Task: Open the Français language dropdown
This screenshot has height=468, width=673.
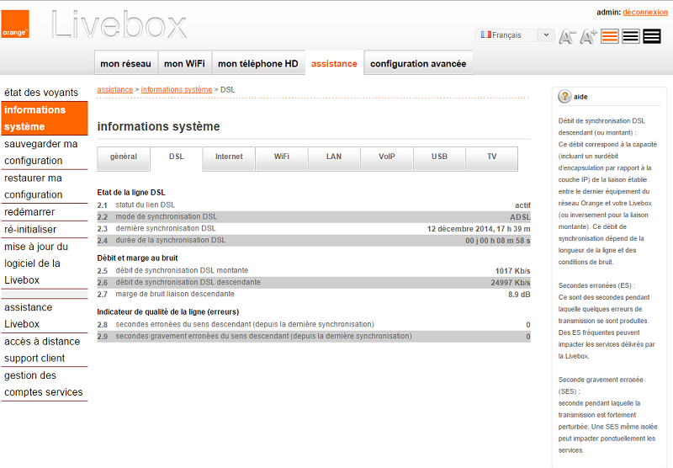Action: click(x=515, y=35)
